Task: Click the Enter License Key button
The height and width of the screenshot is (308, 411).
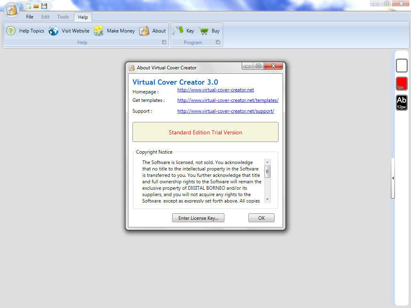Action: pyautogui.click(x=198, y=218)
